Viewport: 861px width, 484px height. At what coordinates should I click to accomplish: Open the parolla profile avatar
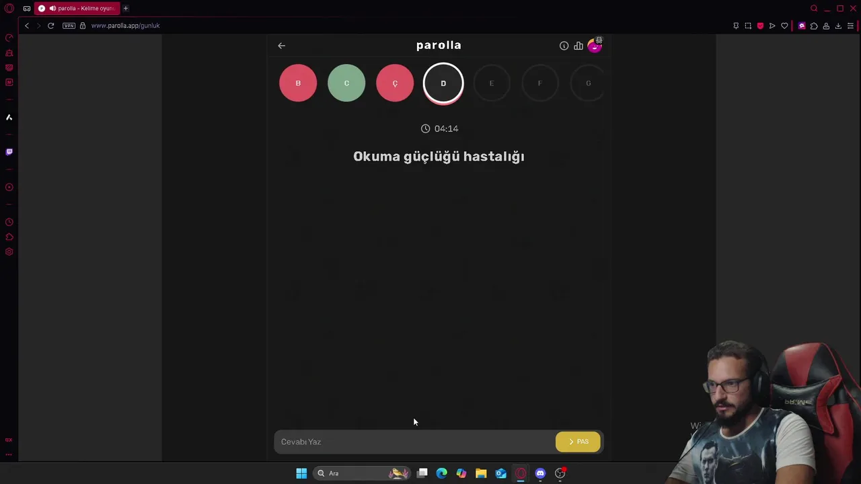[595, 45]
